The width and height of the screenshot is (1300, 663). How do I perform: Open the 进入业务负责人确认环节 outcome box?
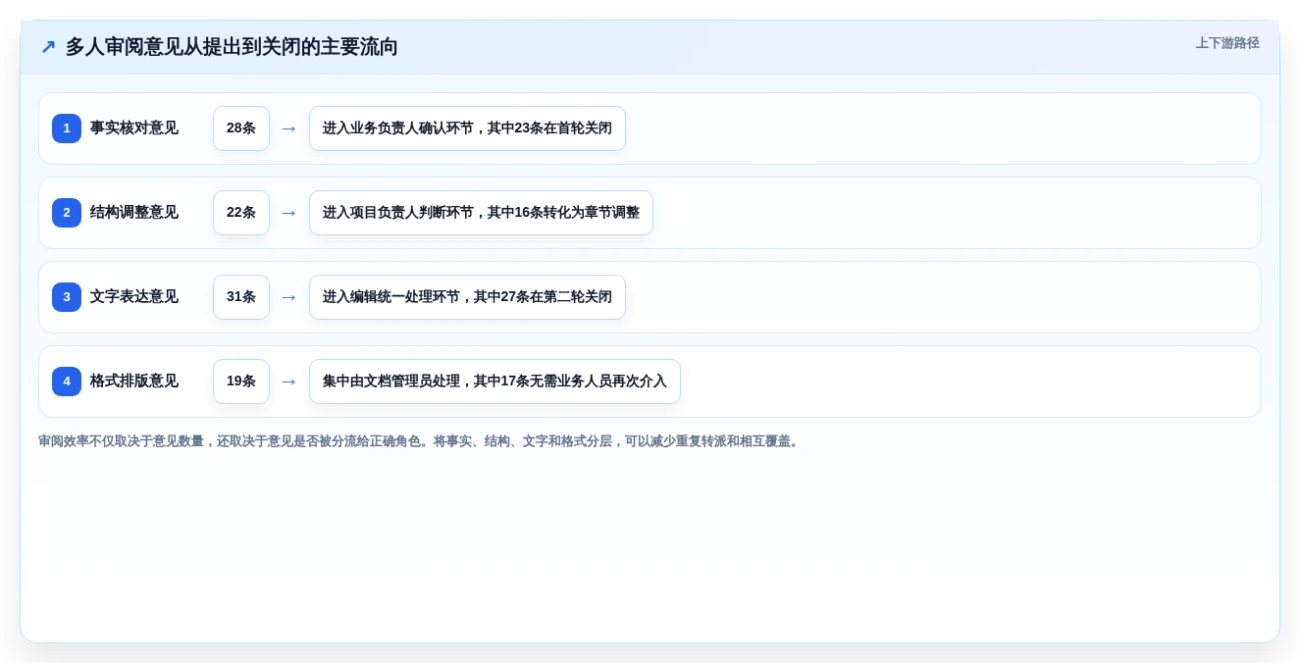tap(467, 128)
